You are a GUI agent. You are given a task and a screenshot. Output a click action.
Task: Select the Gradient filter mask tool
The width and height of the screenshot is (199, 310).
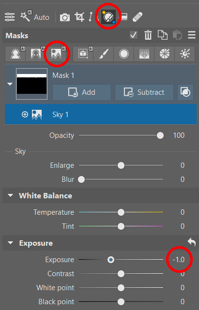click(144, 54)
